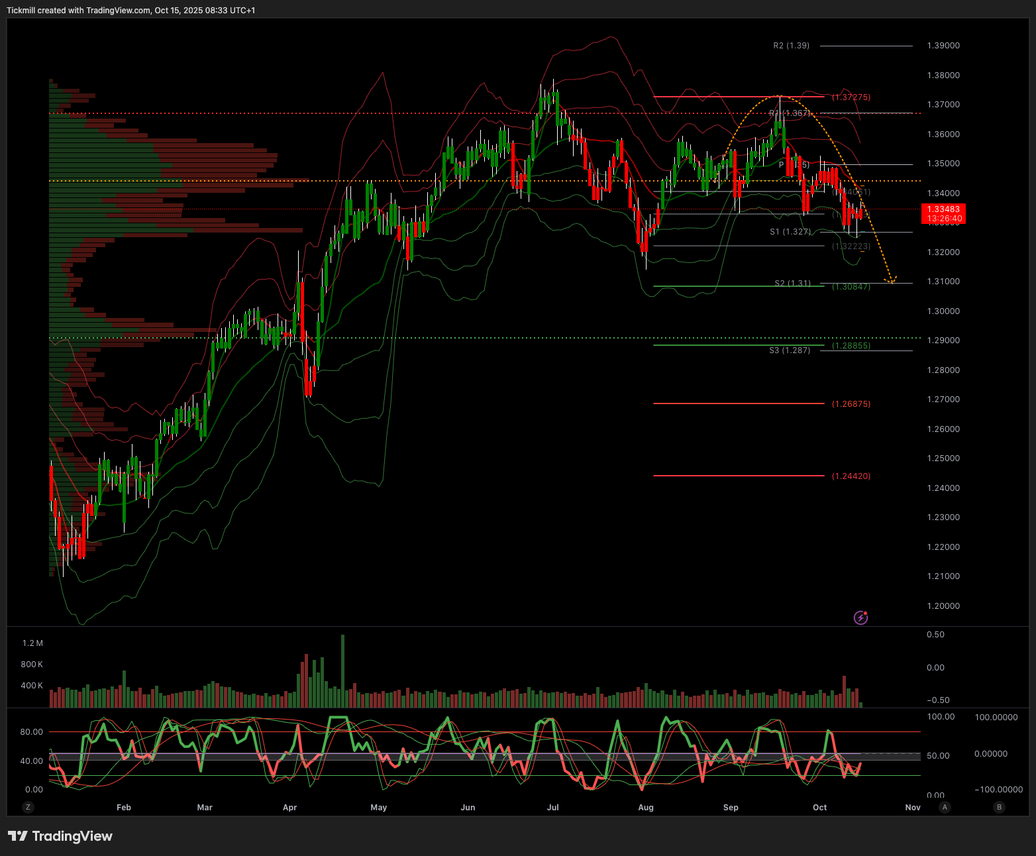The width and height of the screenshot is (1036, 856).
Task: Select the S1 (1.327) pivot label
Action: click(x=790, y=232)
